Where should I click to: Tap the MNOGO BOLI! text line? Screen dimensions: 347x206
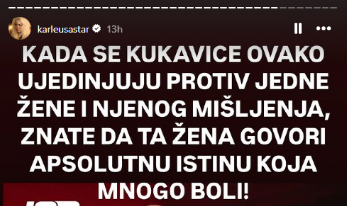pyautogui.click(x=173, y=191)
